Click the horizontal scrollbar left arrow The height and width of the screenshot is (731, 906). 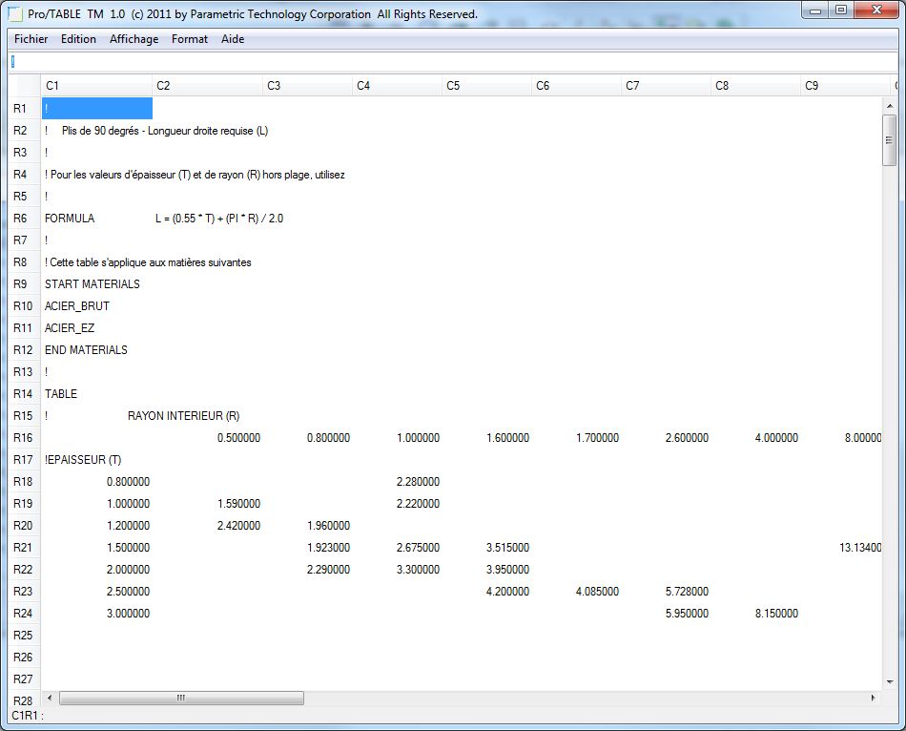(50, 698)
